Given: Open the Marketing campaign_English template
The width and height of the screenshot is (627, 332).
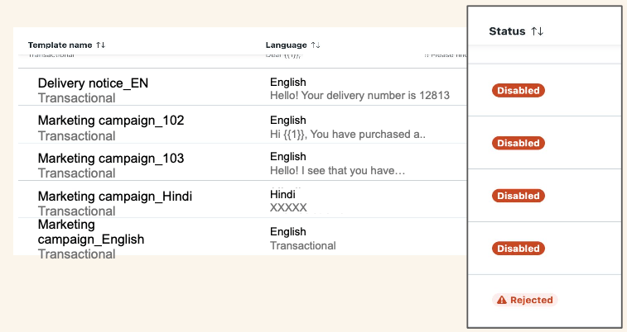Looking at the screenshot, I should 91,232.
